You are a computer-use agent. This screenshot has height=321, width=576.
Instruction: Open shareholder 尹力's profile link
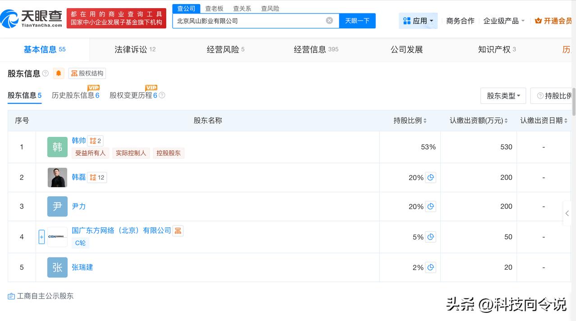(x=79, y=206)
